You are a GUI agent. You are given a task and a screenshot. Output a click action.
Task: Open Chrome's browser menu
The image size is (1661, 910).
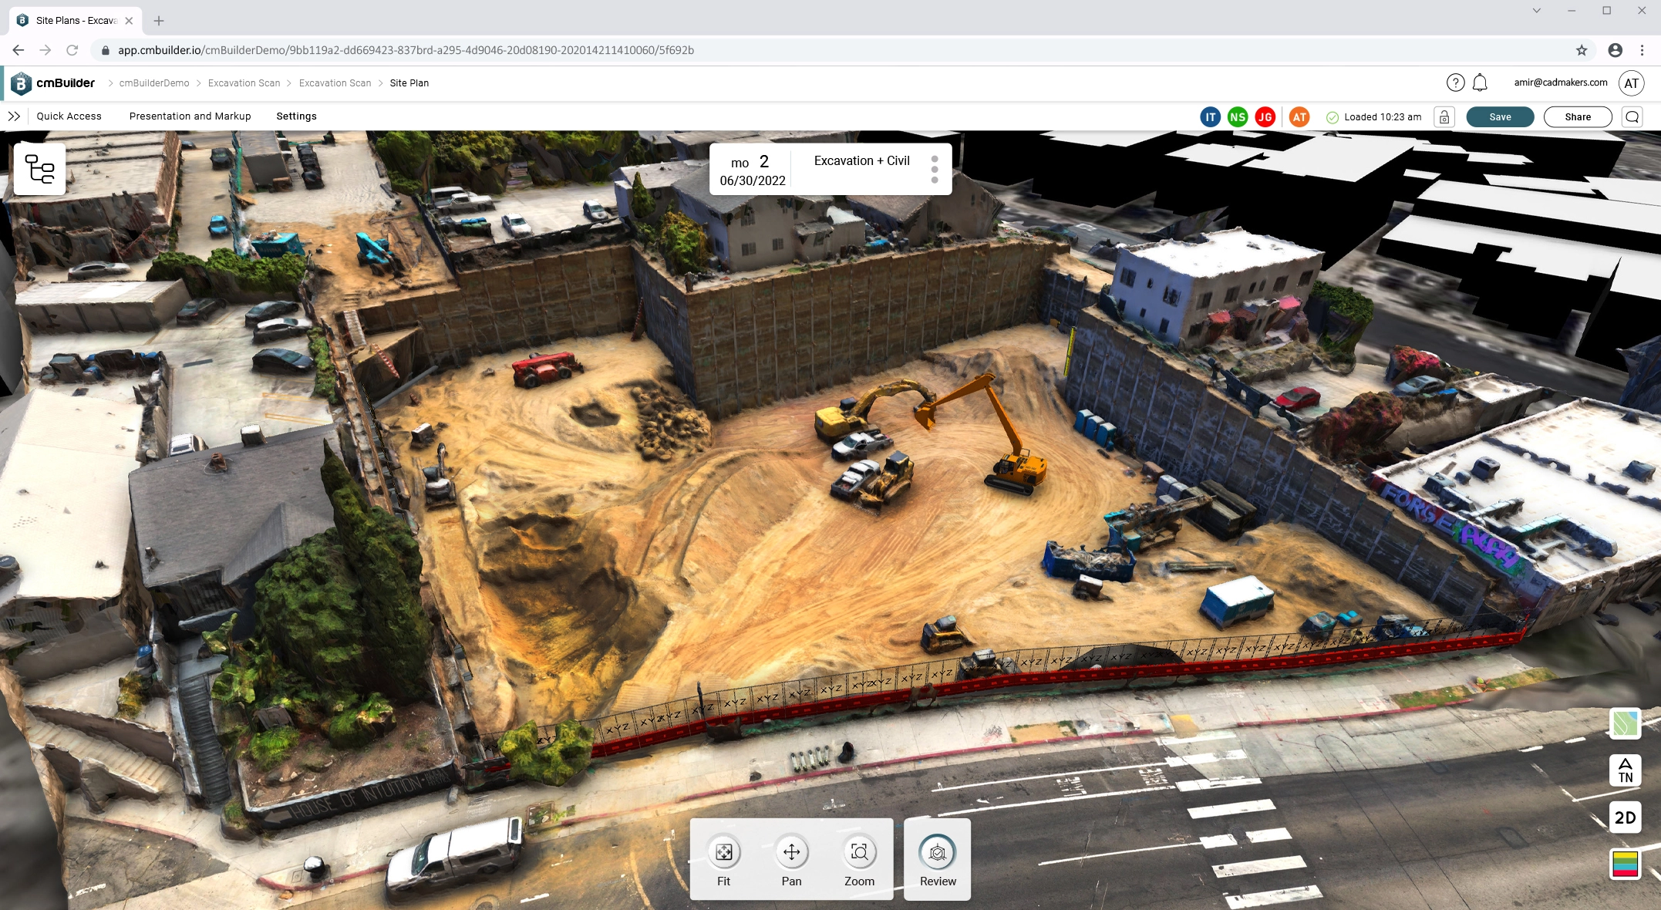pyautogui.click(x=1642, y=49)
